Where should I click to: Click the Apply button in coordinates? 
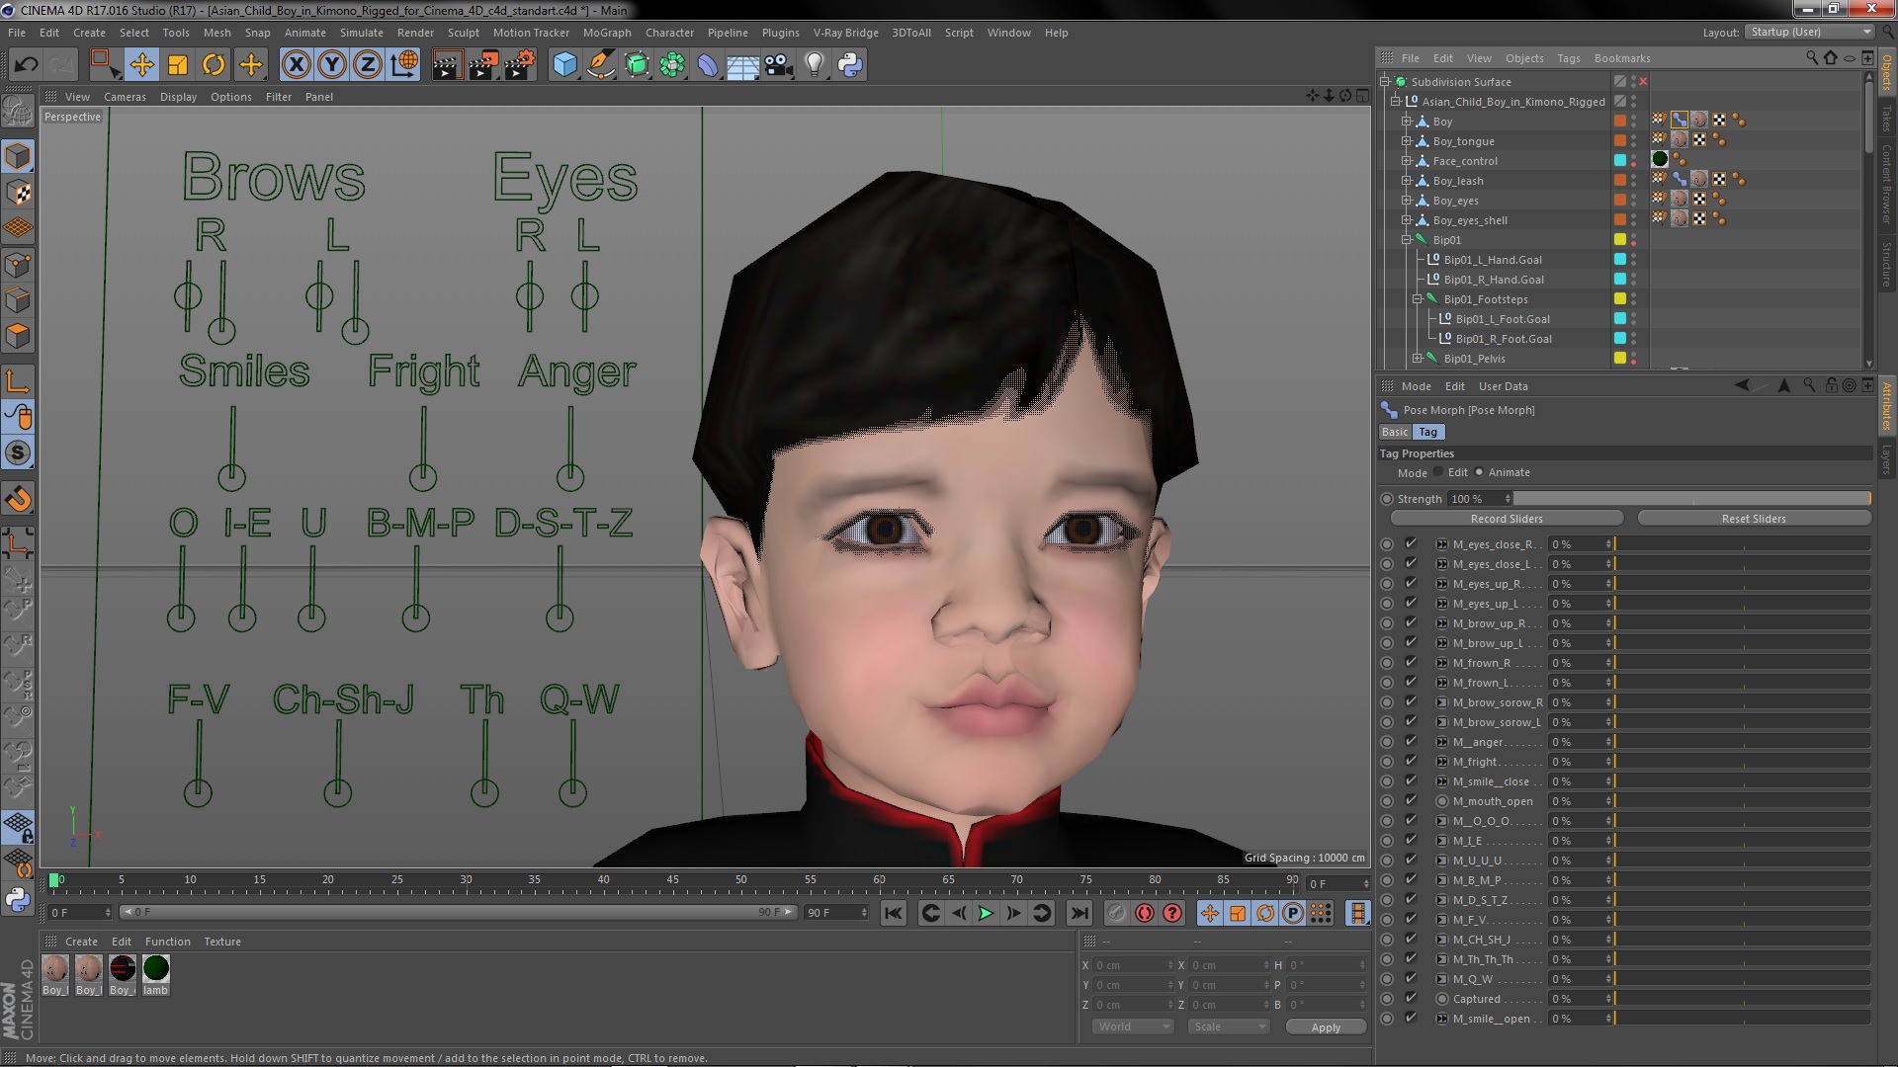(x=1326, y=1027)
